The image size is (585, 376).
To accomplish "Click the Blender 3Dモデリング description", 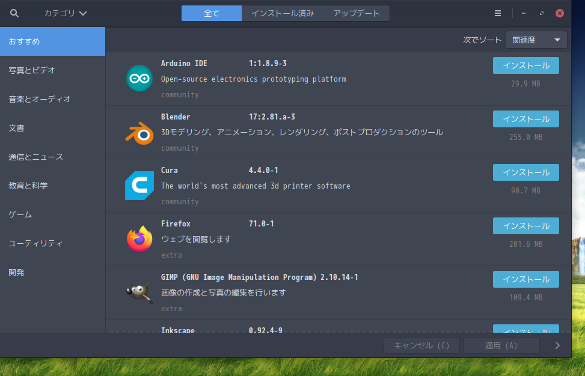I will coord(302,132).
